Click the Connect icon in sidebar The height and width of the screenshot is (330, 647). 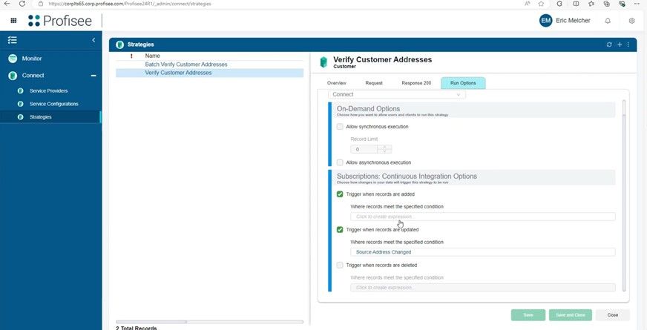(13, 76)
